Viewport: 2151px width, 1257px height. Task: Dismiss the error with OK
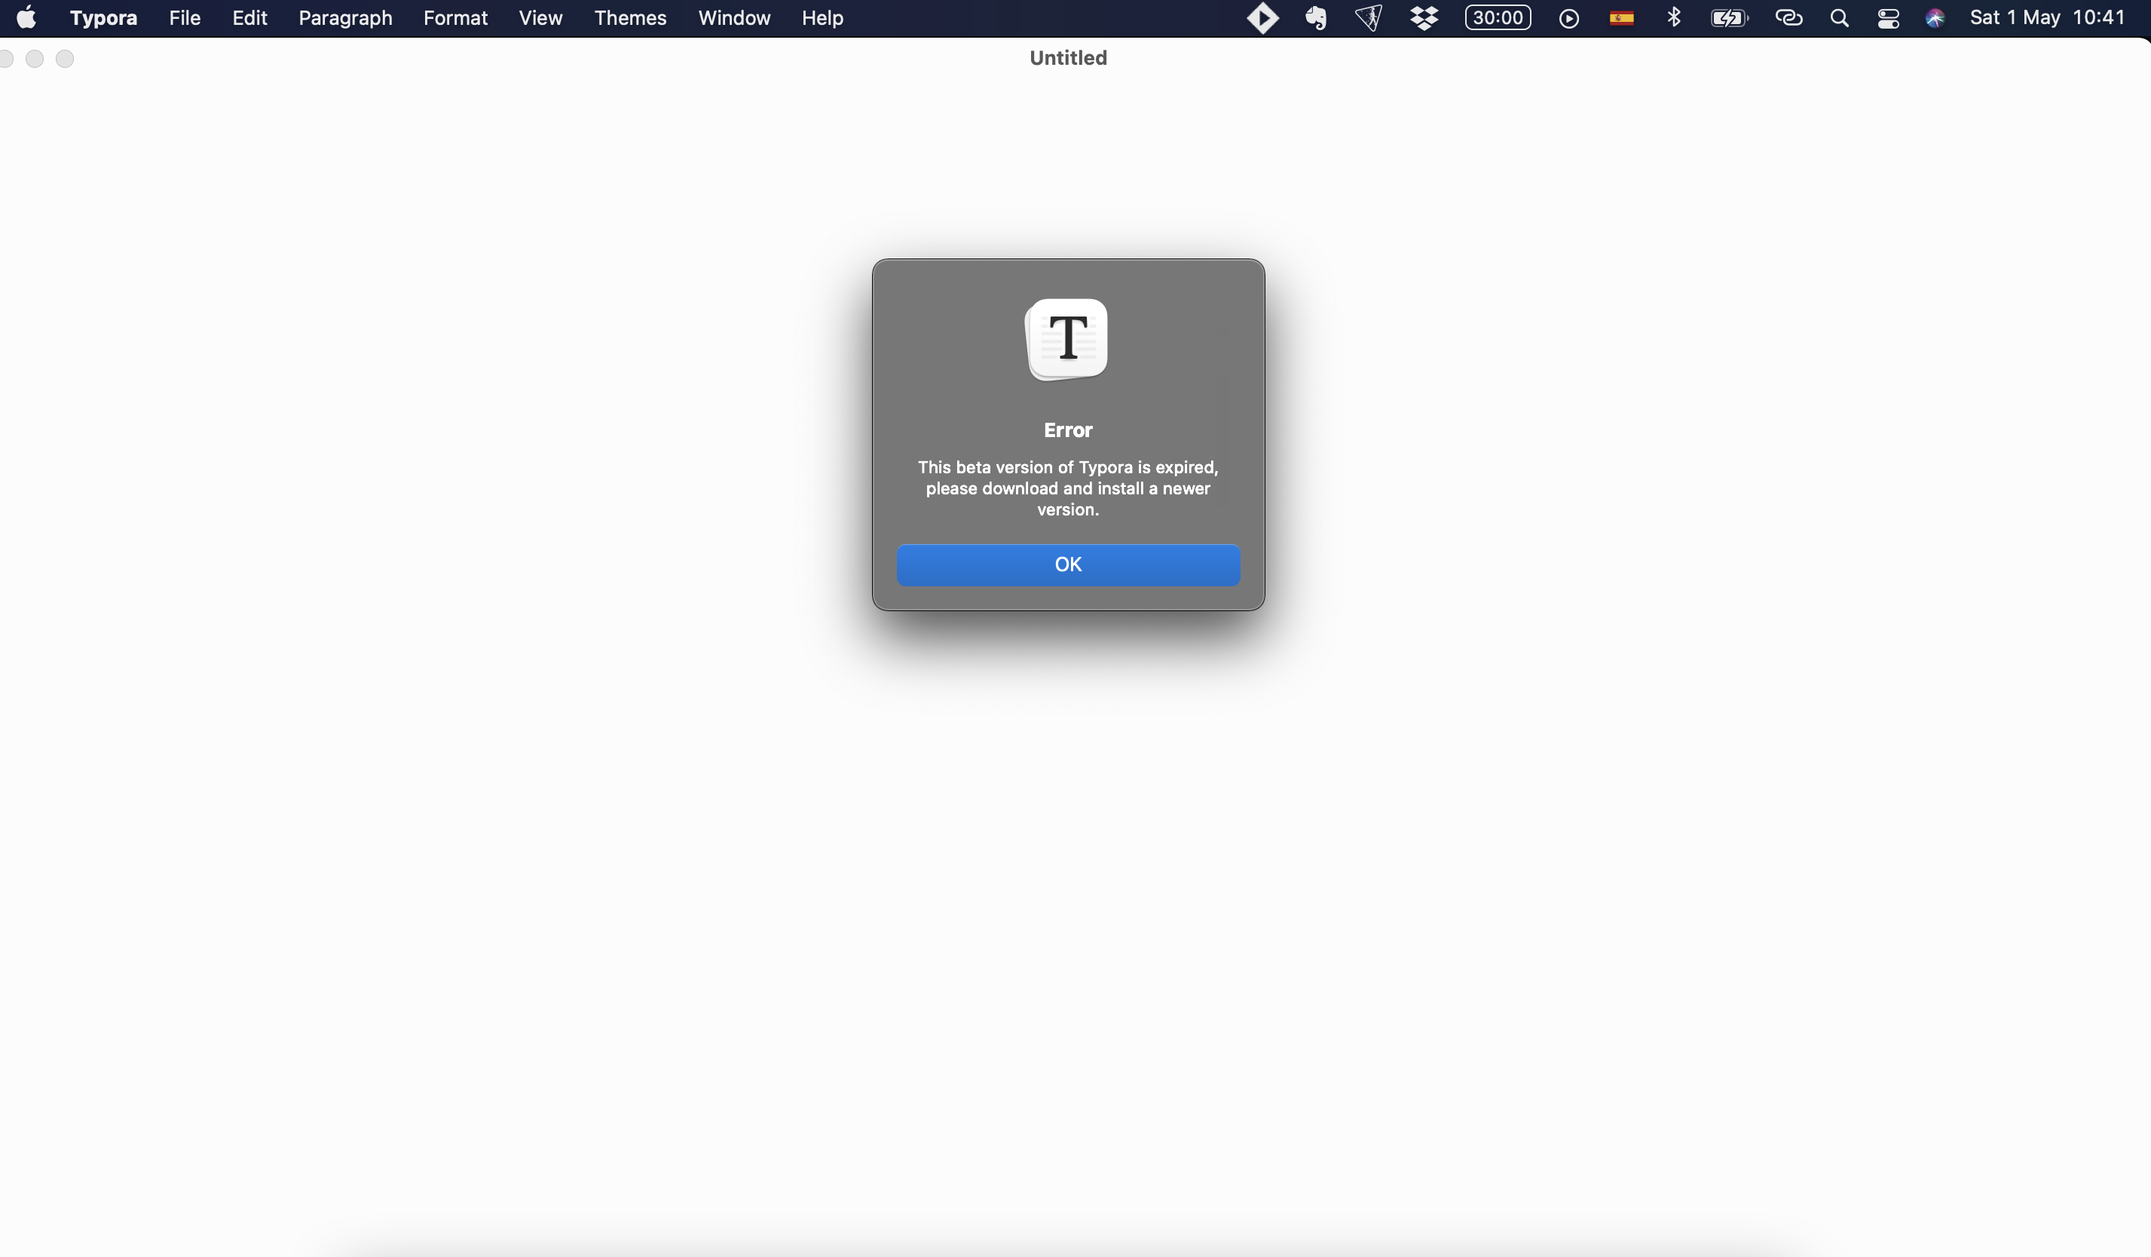click(1067, 565)
